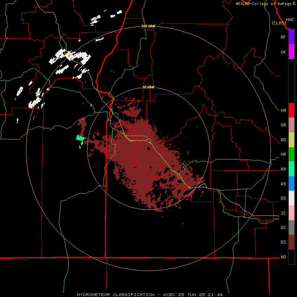Select the yellow BD legend swatch
The width and height of the screenshot is (297, 297).
pyautogui.click(x=291, y=140)
